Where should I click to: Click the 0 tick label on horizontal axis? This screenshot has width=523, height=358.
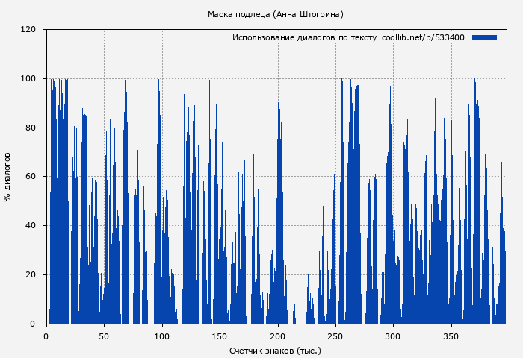coord(46,336)
